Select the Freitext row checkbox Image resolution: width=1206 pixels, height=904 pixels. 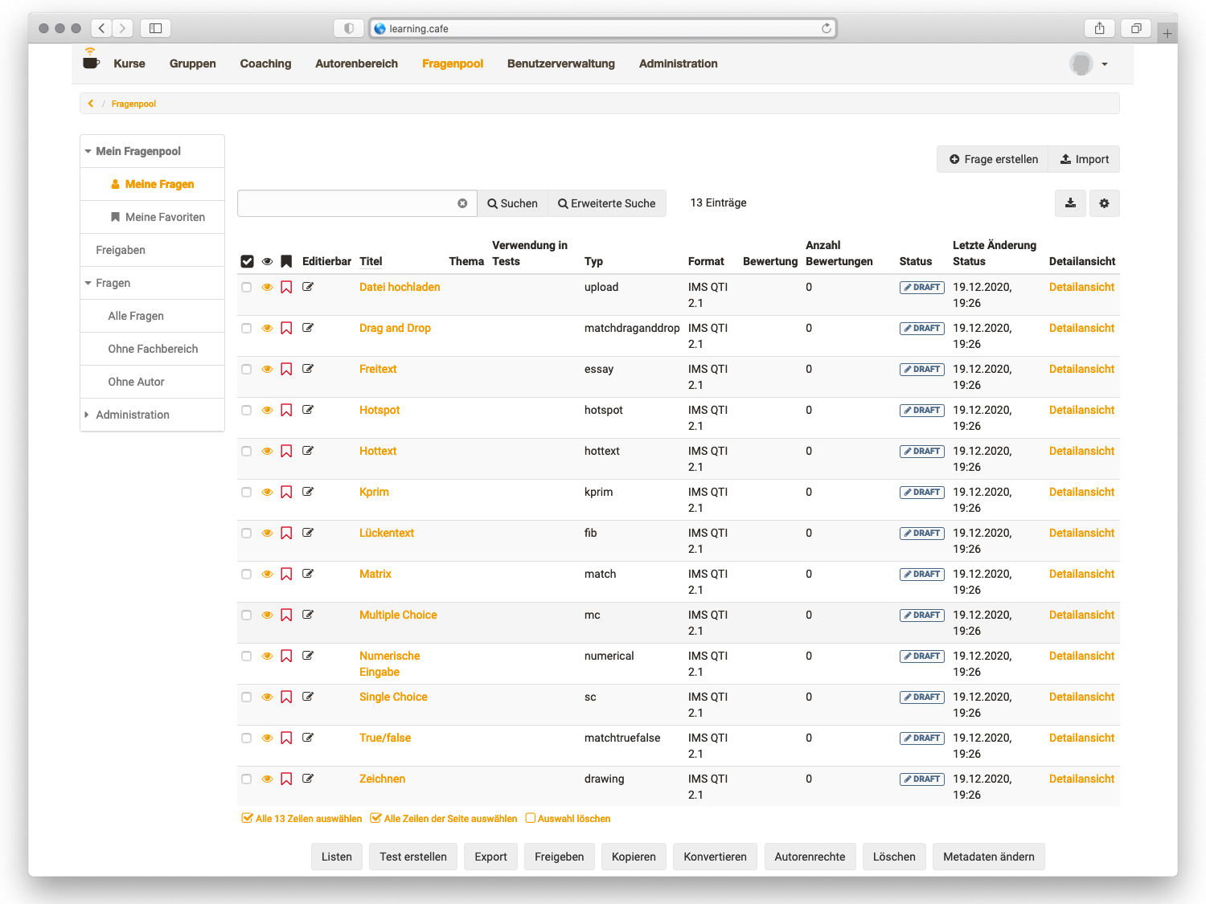point(246,369)
